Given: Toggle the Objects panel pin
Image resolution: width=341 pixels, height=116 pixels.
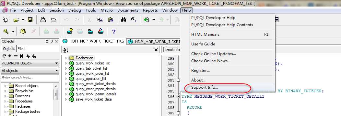Looking at the screenshot, I should [52, 42].
